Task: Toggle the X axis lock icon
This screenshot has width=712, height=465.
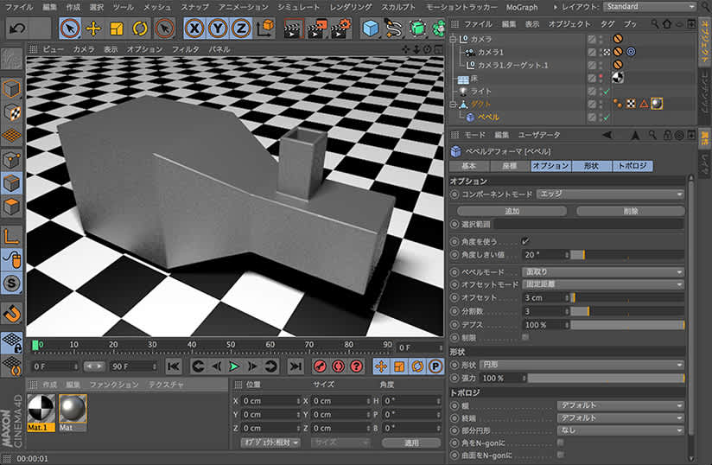Action: click(x=195, y=29)
